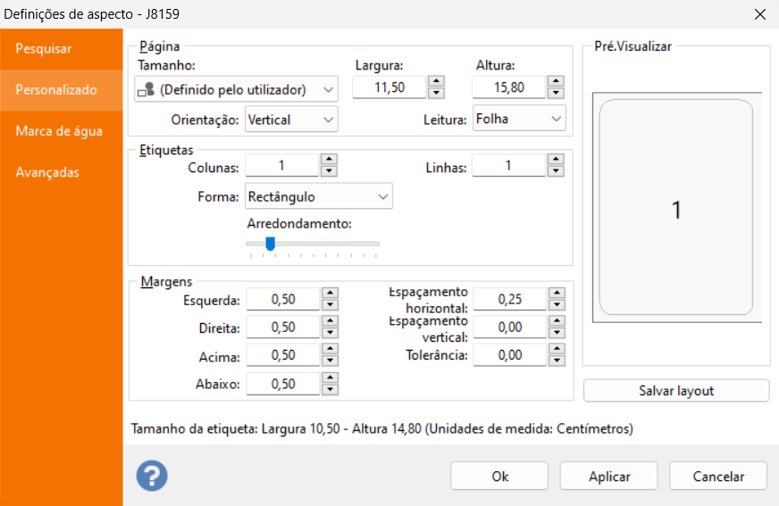Increase Espaçamento horizontal with up arrow
The height and width of the screenshot is (506, 779).
tap(557, 294)
